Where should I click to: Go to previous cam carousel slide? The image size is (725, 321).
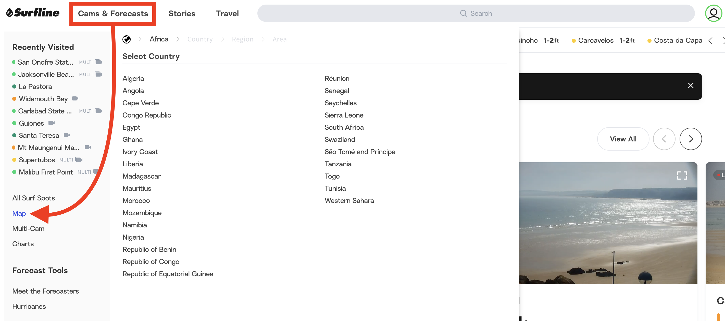pos(664,139)
